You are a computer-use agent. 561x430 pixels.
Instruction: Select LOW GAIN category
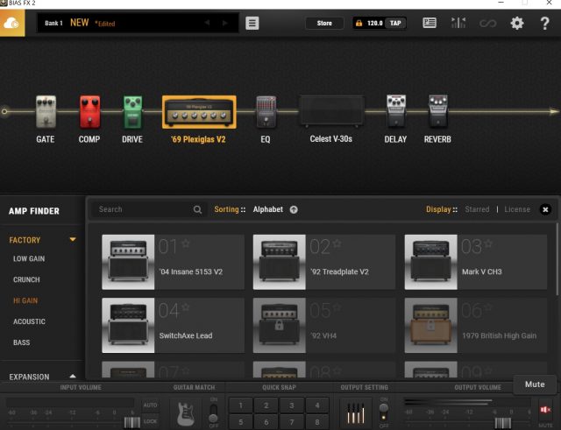(29, 258)
